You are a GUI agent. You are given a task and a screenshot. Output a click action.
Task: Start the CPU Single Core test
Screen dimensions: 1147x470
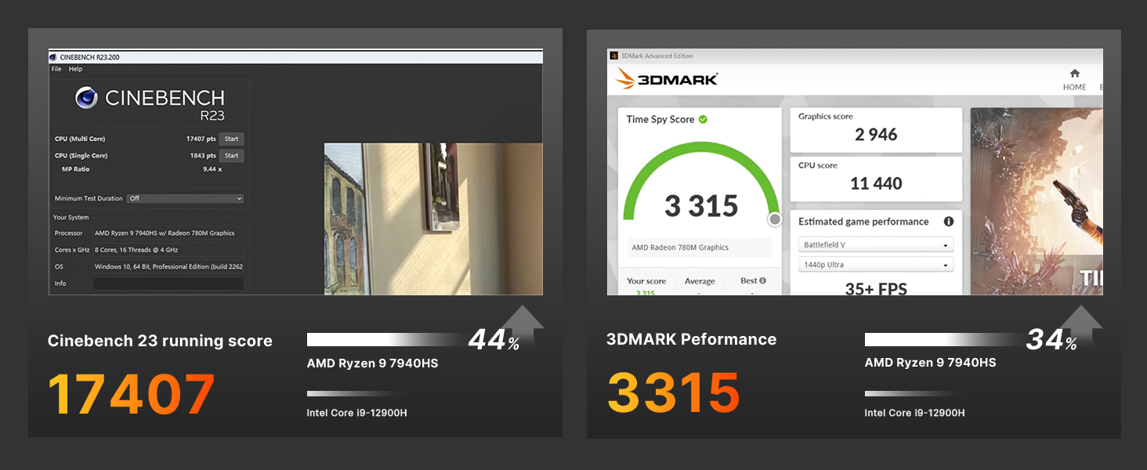pos(231,156)
